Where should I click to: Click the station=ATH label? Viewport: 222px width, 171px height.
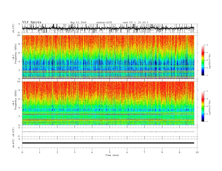(104, 22)
